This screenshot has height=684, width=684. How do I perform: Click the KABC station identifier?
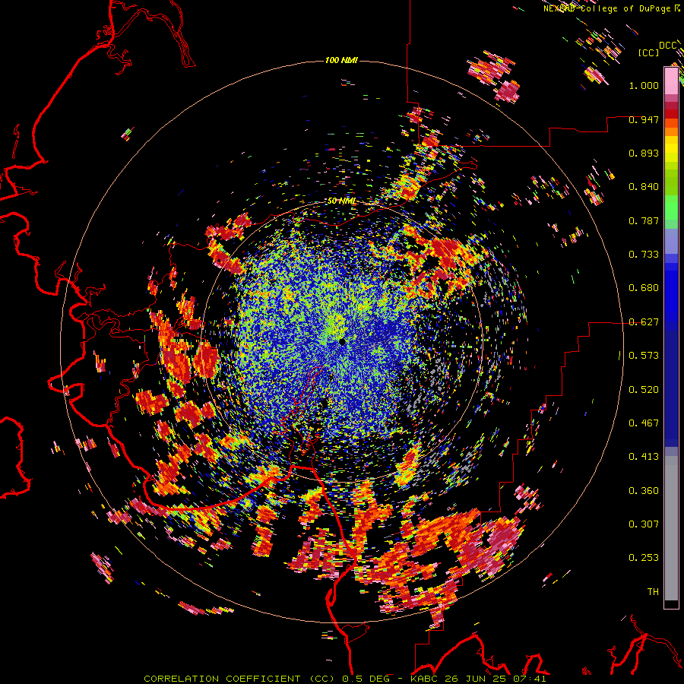point(425,679)
